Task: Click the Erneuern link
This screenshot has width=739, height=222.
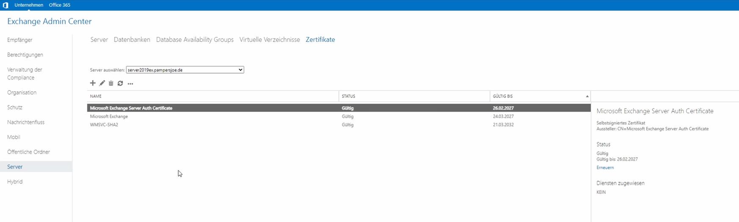Action: [x=605, y=168]
